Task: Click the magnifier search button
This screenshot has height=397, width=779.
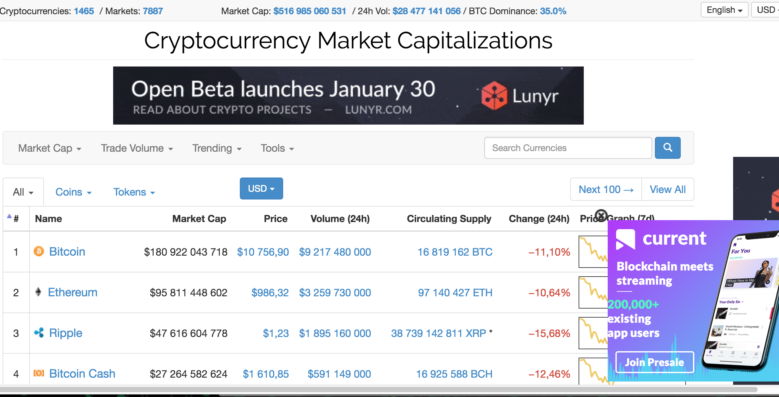Action: [x=667, y=148]
